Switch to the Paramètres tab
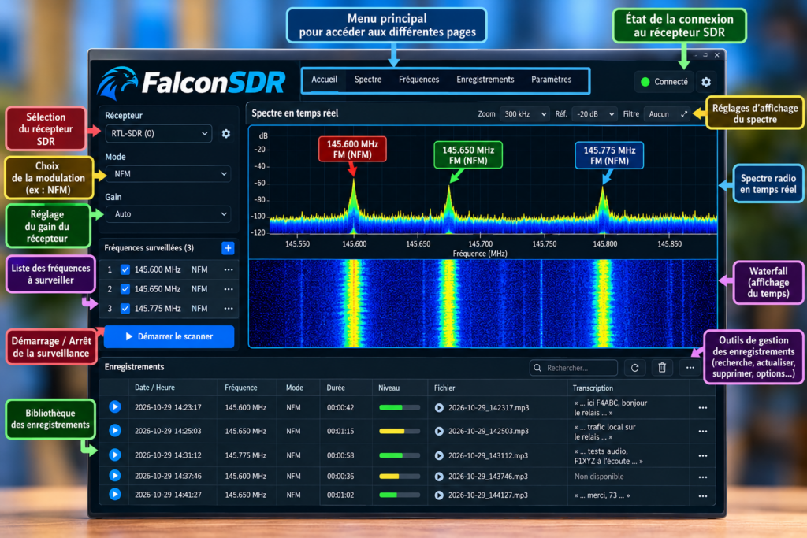This screenshot has height=538, width=807. point(551,80)
